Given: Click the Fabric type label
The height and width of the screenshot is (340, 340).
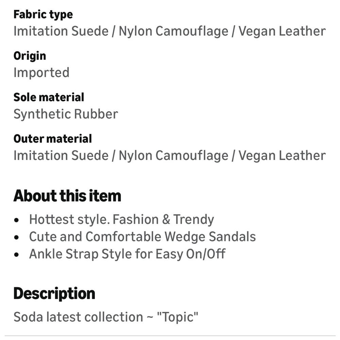Looking at the screenshot, I should click(x=43, y=15).
